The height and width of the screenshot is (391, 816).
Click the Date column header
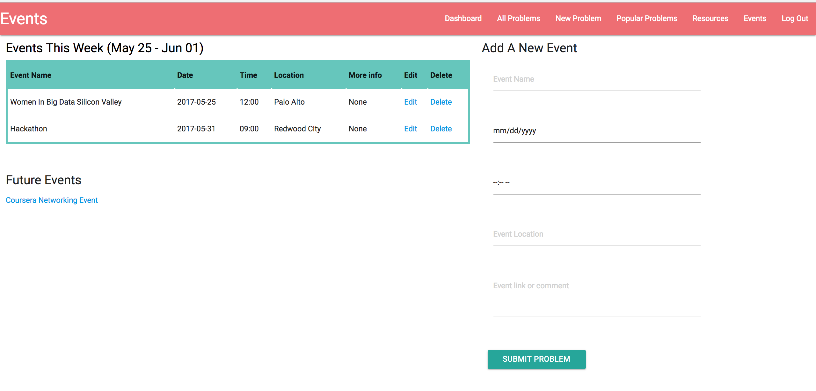click(185, 75)
